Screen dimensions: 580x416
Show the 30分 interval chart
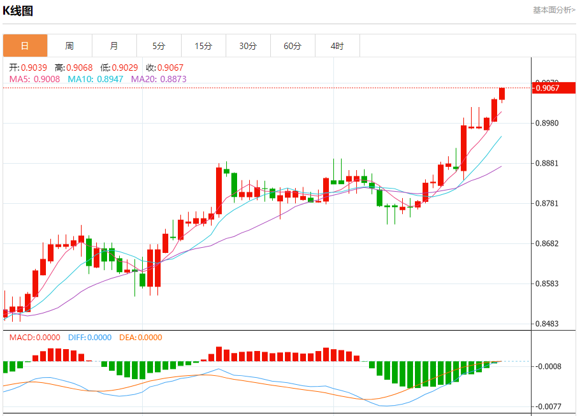[248, 46]
